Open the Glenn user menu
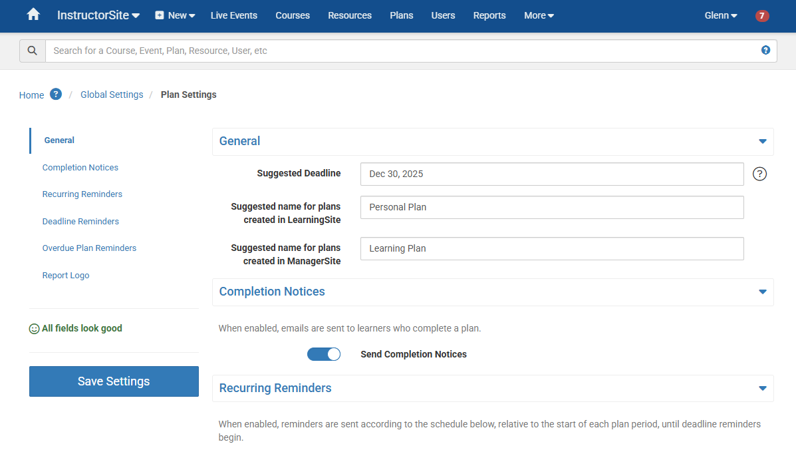Screen dimensions: 796x454 [x=721, y=15]
